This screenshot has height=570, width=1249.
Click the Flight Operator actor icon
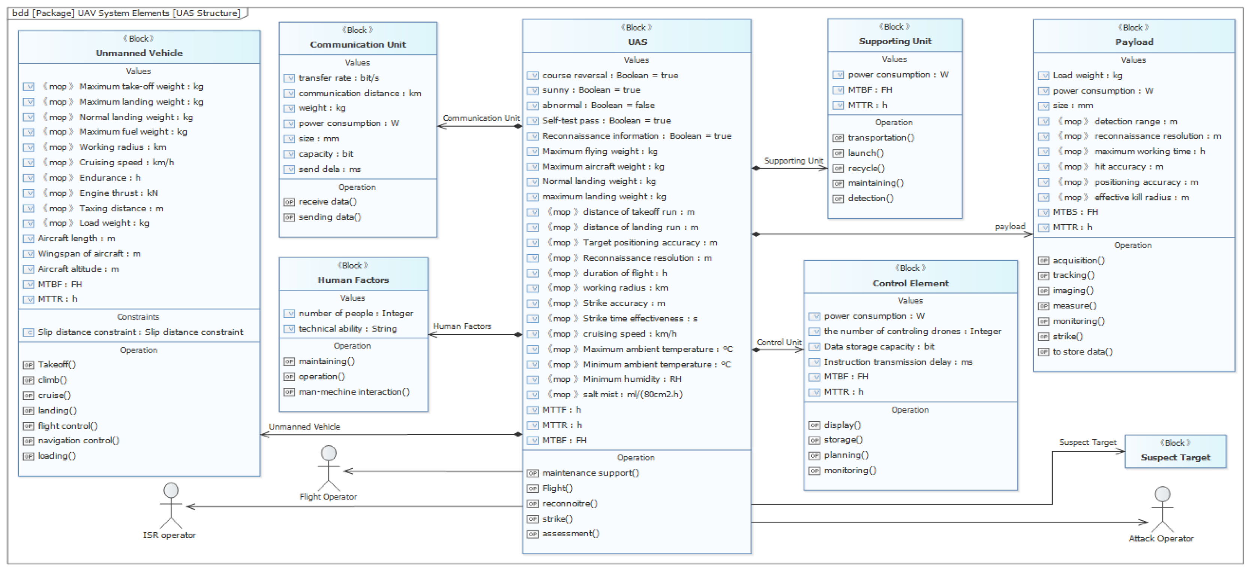[x=329, y=468]
